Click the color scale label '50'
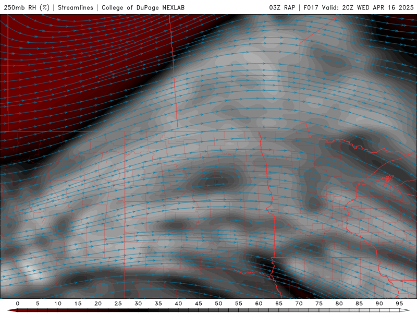 pyautogui.click(x=218, y=304)
